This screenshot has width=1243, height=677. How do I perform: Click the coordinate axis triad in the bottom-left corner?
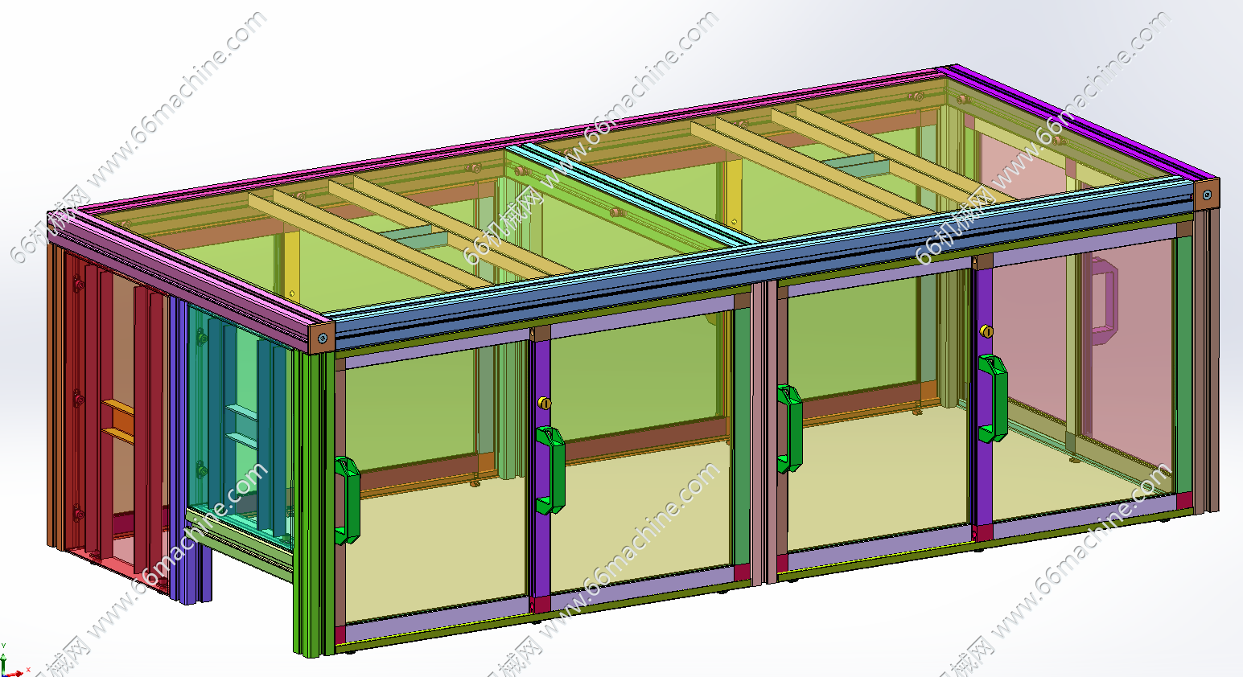10,664
